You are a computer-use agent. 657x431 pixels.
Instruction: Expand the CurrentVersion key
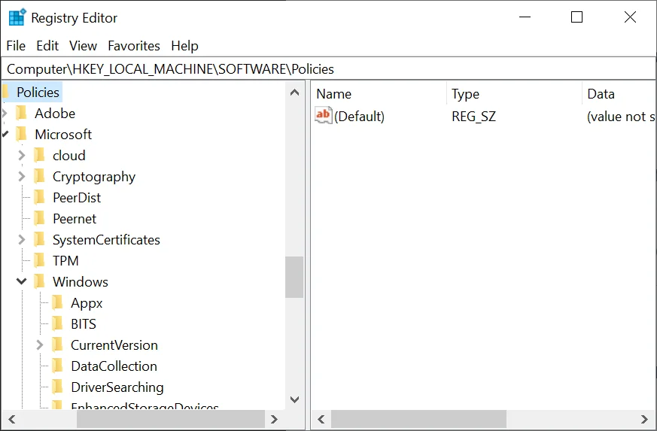40,344
